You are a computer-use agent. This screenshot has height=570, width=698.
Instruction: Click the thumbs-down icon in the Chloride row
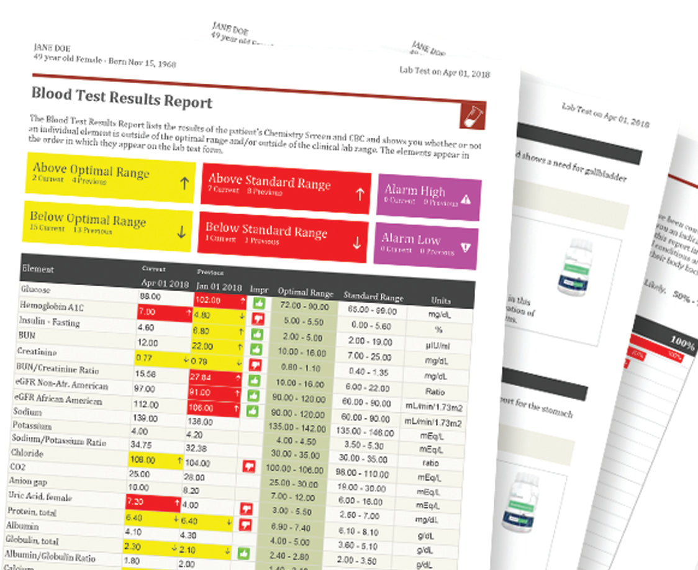pos(249,466)
